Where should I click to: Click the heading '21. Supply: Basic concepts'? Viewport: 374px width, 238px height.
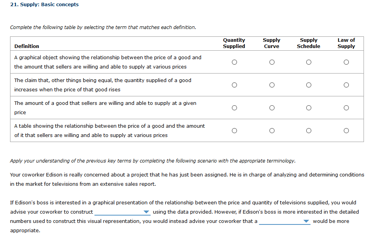coord(45,4)
